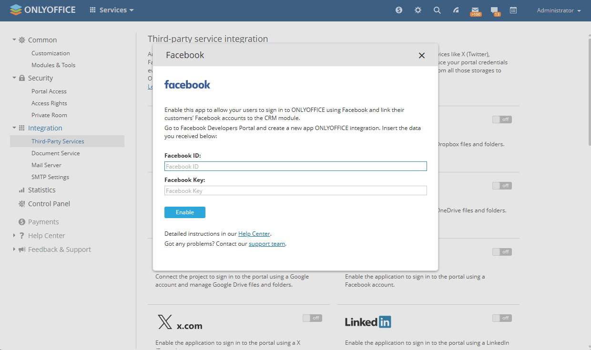This screenshot has height=350, width=591.
Task: Click the Integration grid icon
Action: click(22, 128)
